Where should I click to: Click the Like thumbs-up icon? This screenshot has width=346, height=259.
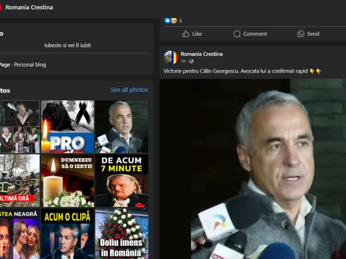coord(186,34)
